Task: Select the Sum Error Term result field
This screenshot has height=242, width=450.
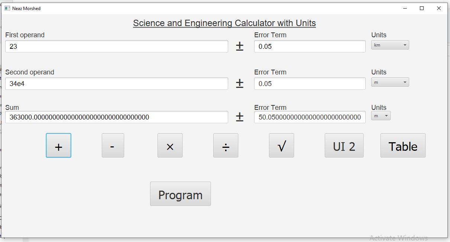Action: (310, 117)
